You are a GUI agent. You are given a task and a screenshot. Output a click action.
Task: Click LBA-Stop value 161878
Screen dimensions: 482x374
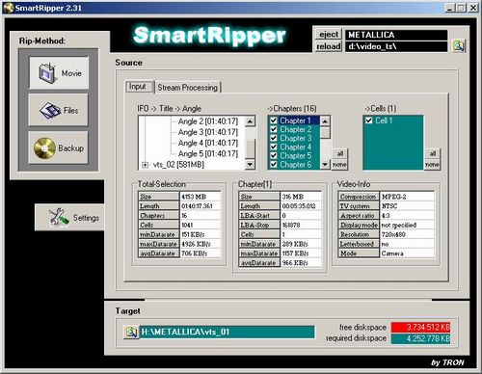tap(301, 225)
